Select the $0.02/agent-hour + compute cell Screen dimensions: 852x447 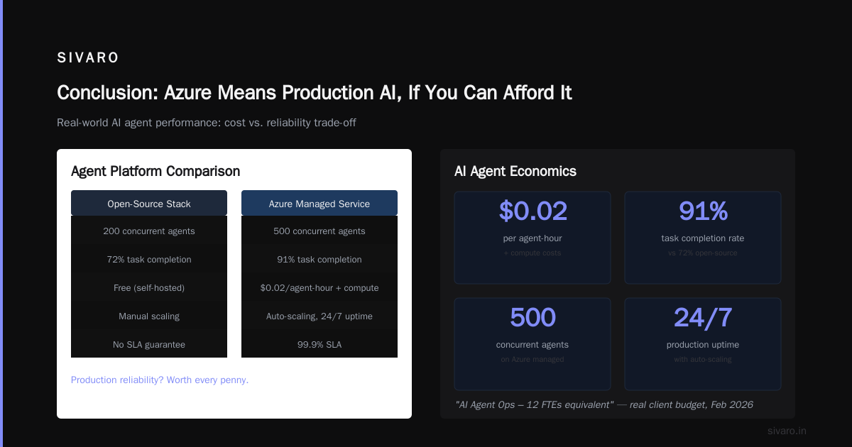pyautogui.click(x=319, y=288)
